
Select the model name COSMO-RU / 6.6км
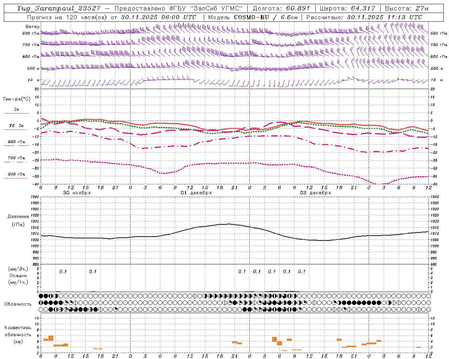266,17
